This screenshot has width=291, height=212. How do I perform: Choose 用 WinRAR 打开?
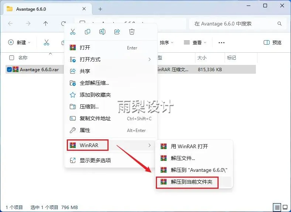pyautogui.click(x=194, y=146)
